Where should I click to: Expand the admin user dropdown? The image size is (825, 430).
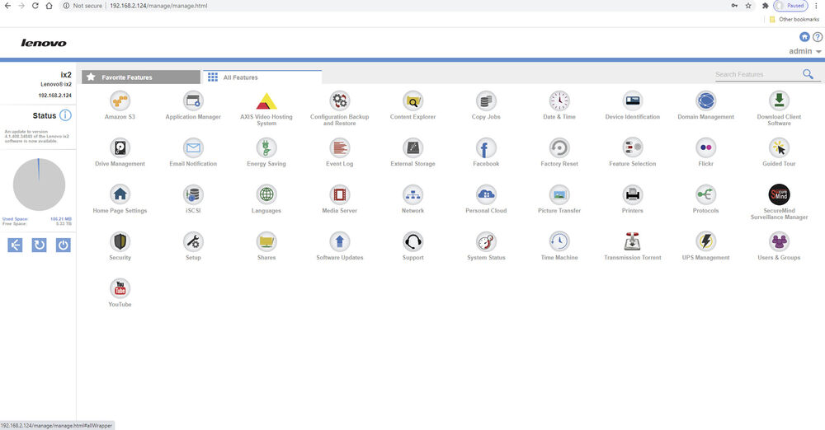(x=805, y=51)
